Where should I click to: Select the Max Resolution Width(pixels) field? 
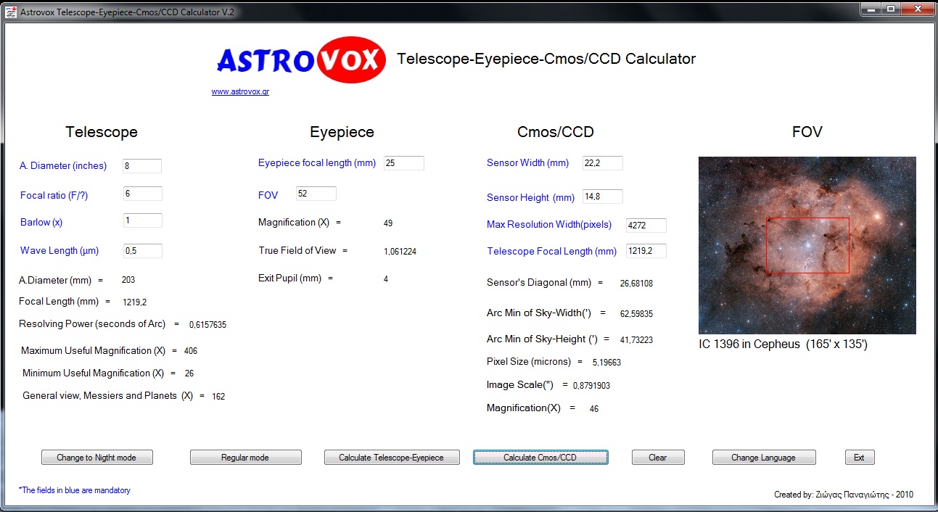click(x=646, y=226)
